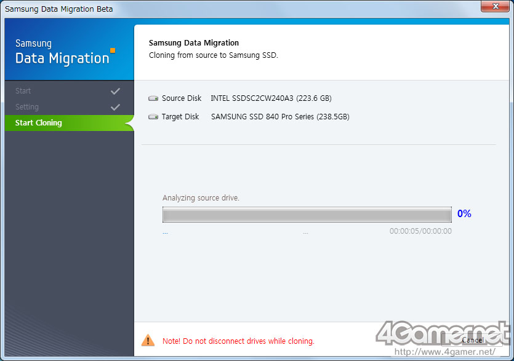The width and height of the screenshot is (514, 361).
Task: Click the Target Disk drive icon
Action: [x=153, y=117]
